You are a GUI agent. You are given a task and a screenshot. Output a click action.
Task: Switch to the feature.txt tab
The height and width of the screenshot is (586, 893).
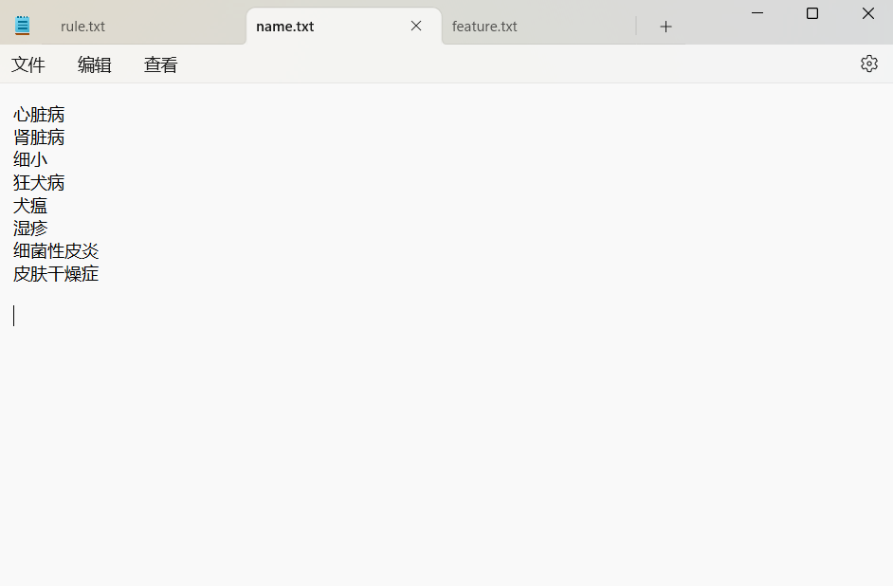point(484,27)
